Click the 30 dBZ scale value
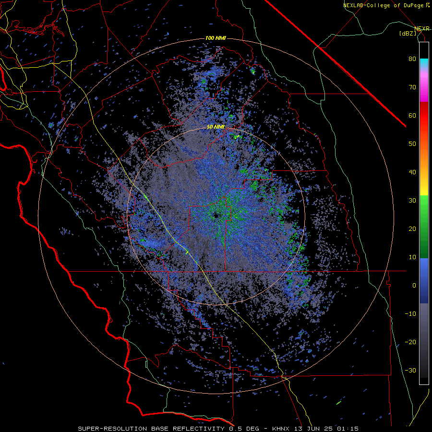The image size is (432, 432). tap(412, 200)
